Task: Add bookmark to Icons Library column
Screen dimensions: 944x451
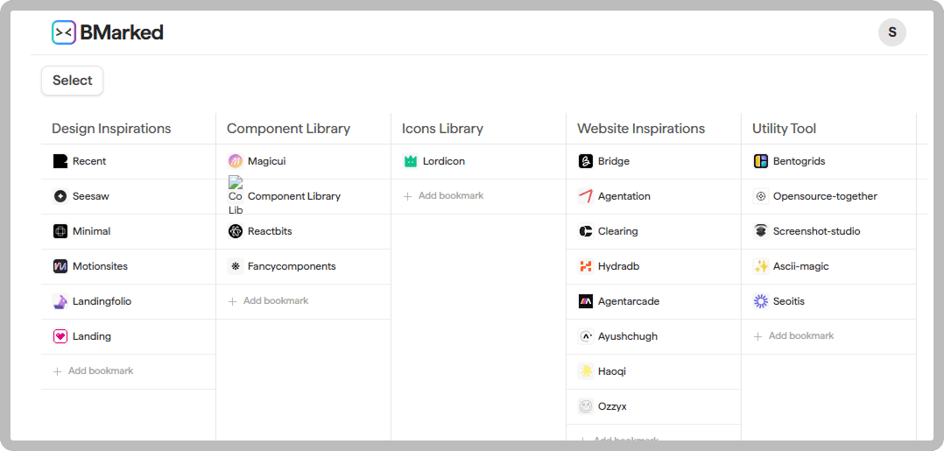Action: [444, 196]
